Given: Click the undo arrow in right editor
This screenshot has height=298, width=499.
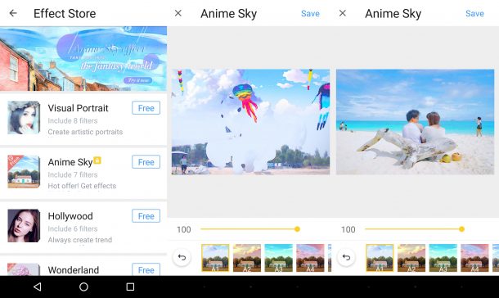Looking at the screenshot, I should coord(346,257).
